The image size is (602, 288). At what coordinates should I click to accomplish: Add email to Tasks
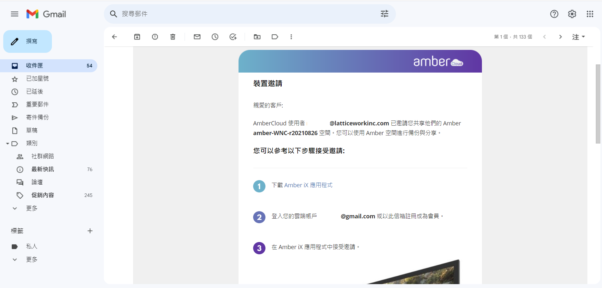click(x=233, y=37)
